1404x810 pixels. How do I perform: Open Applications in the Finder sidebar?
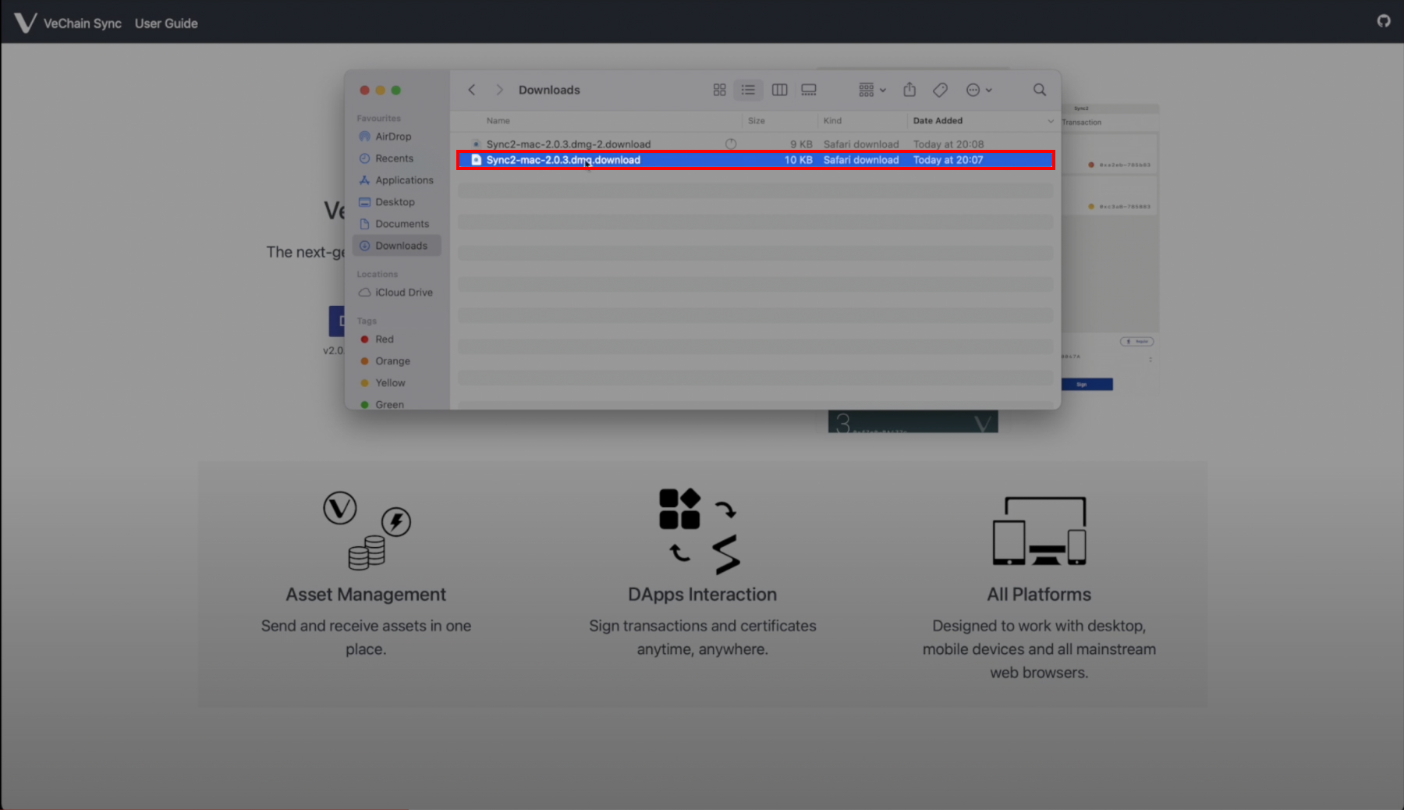[404, 180]
